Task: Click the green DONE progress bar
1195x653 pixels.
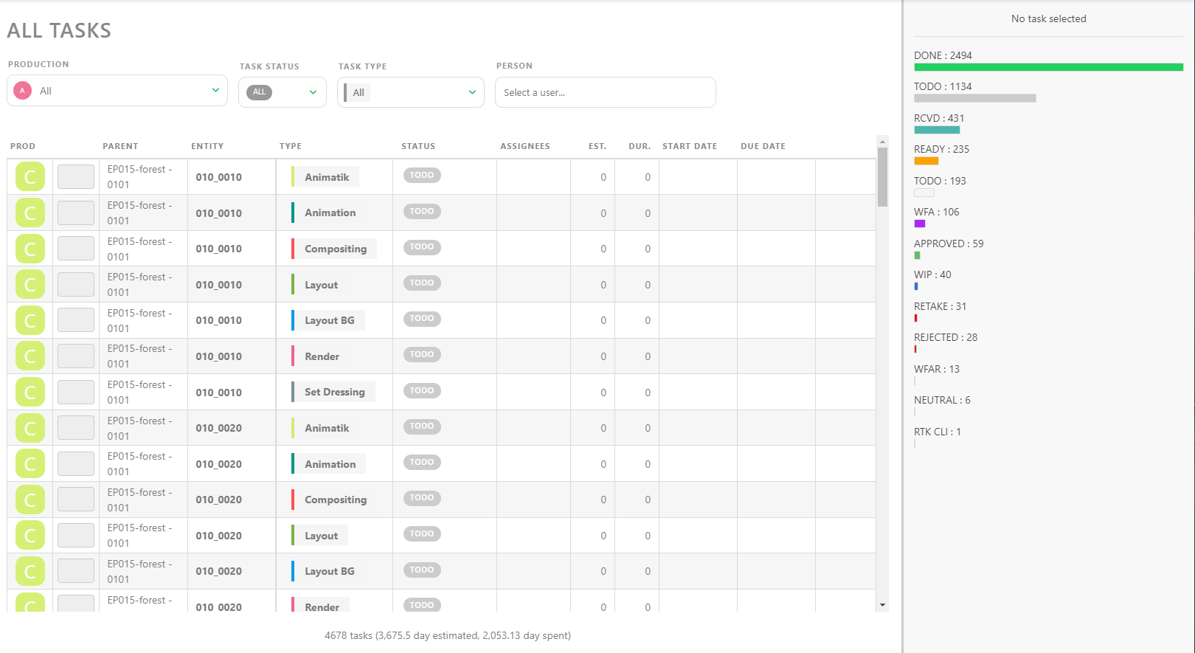Action: 1048,67
